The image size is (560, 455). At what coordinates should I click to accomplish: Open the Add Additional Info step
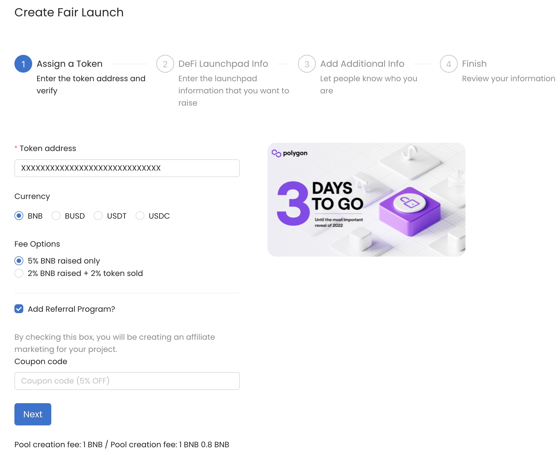coord(362,64)
